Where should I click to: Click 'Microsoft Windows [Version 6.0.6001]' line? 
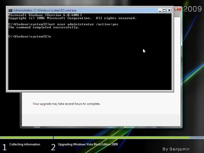point(45,15)
